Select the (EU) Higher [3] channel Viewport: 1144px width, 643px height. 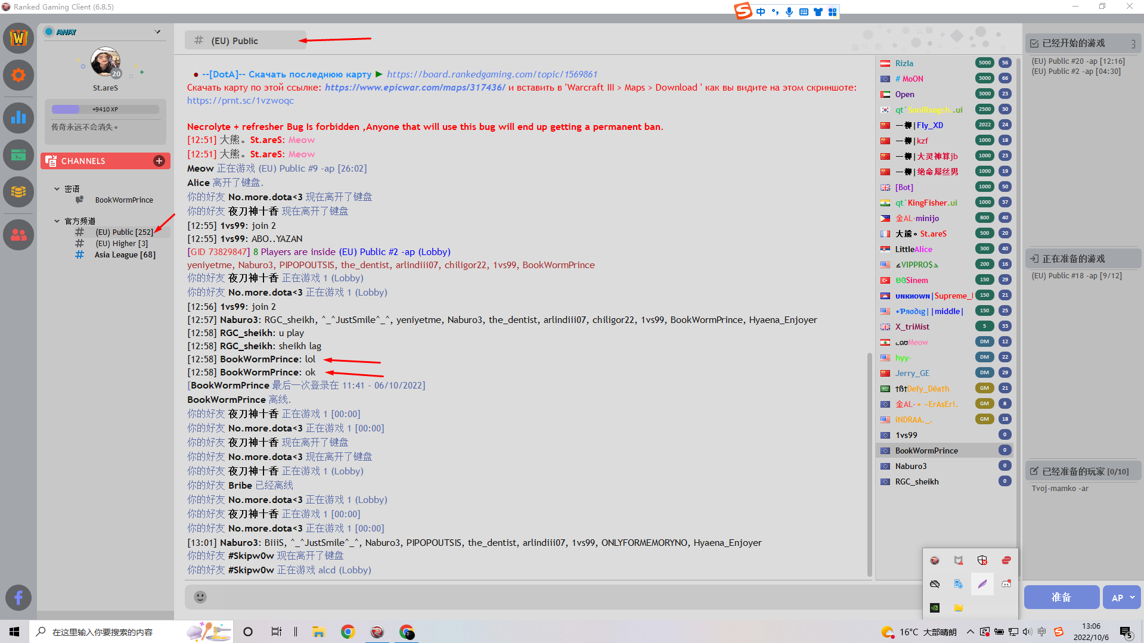pos(122,243)
